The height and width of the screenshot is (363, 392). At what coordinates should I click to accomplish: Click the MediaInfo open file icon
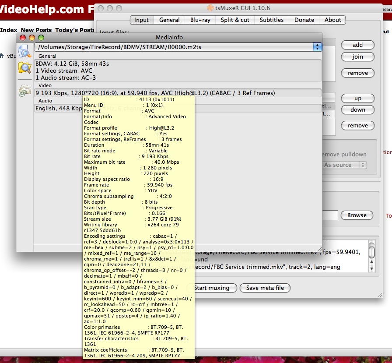point(25,51)
